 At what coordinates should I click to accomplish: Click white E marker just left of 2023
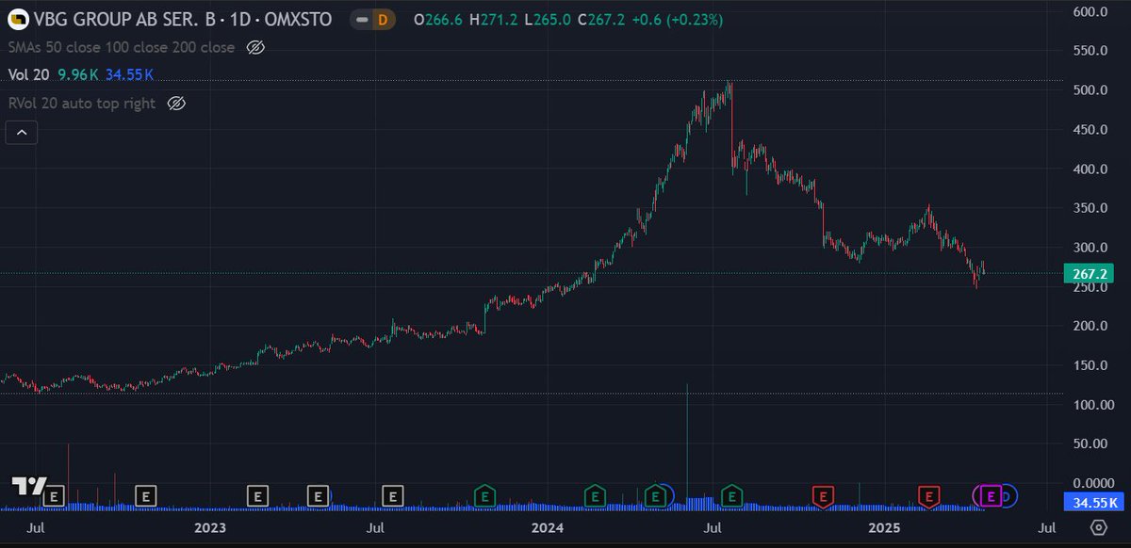[145, 494]
